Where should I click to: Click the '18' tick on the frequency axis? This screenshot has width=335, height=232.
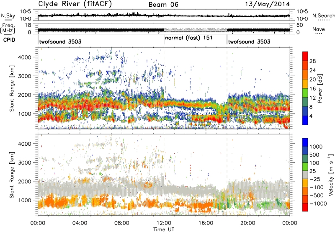[x=28, y=25]
